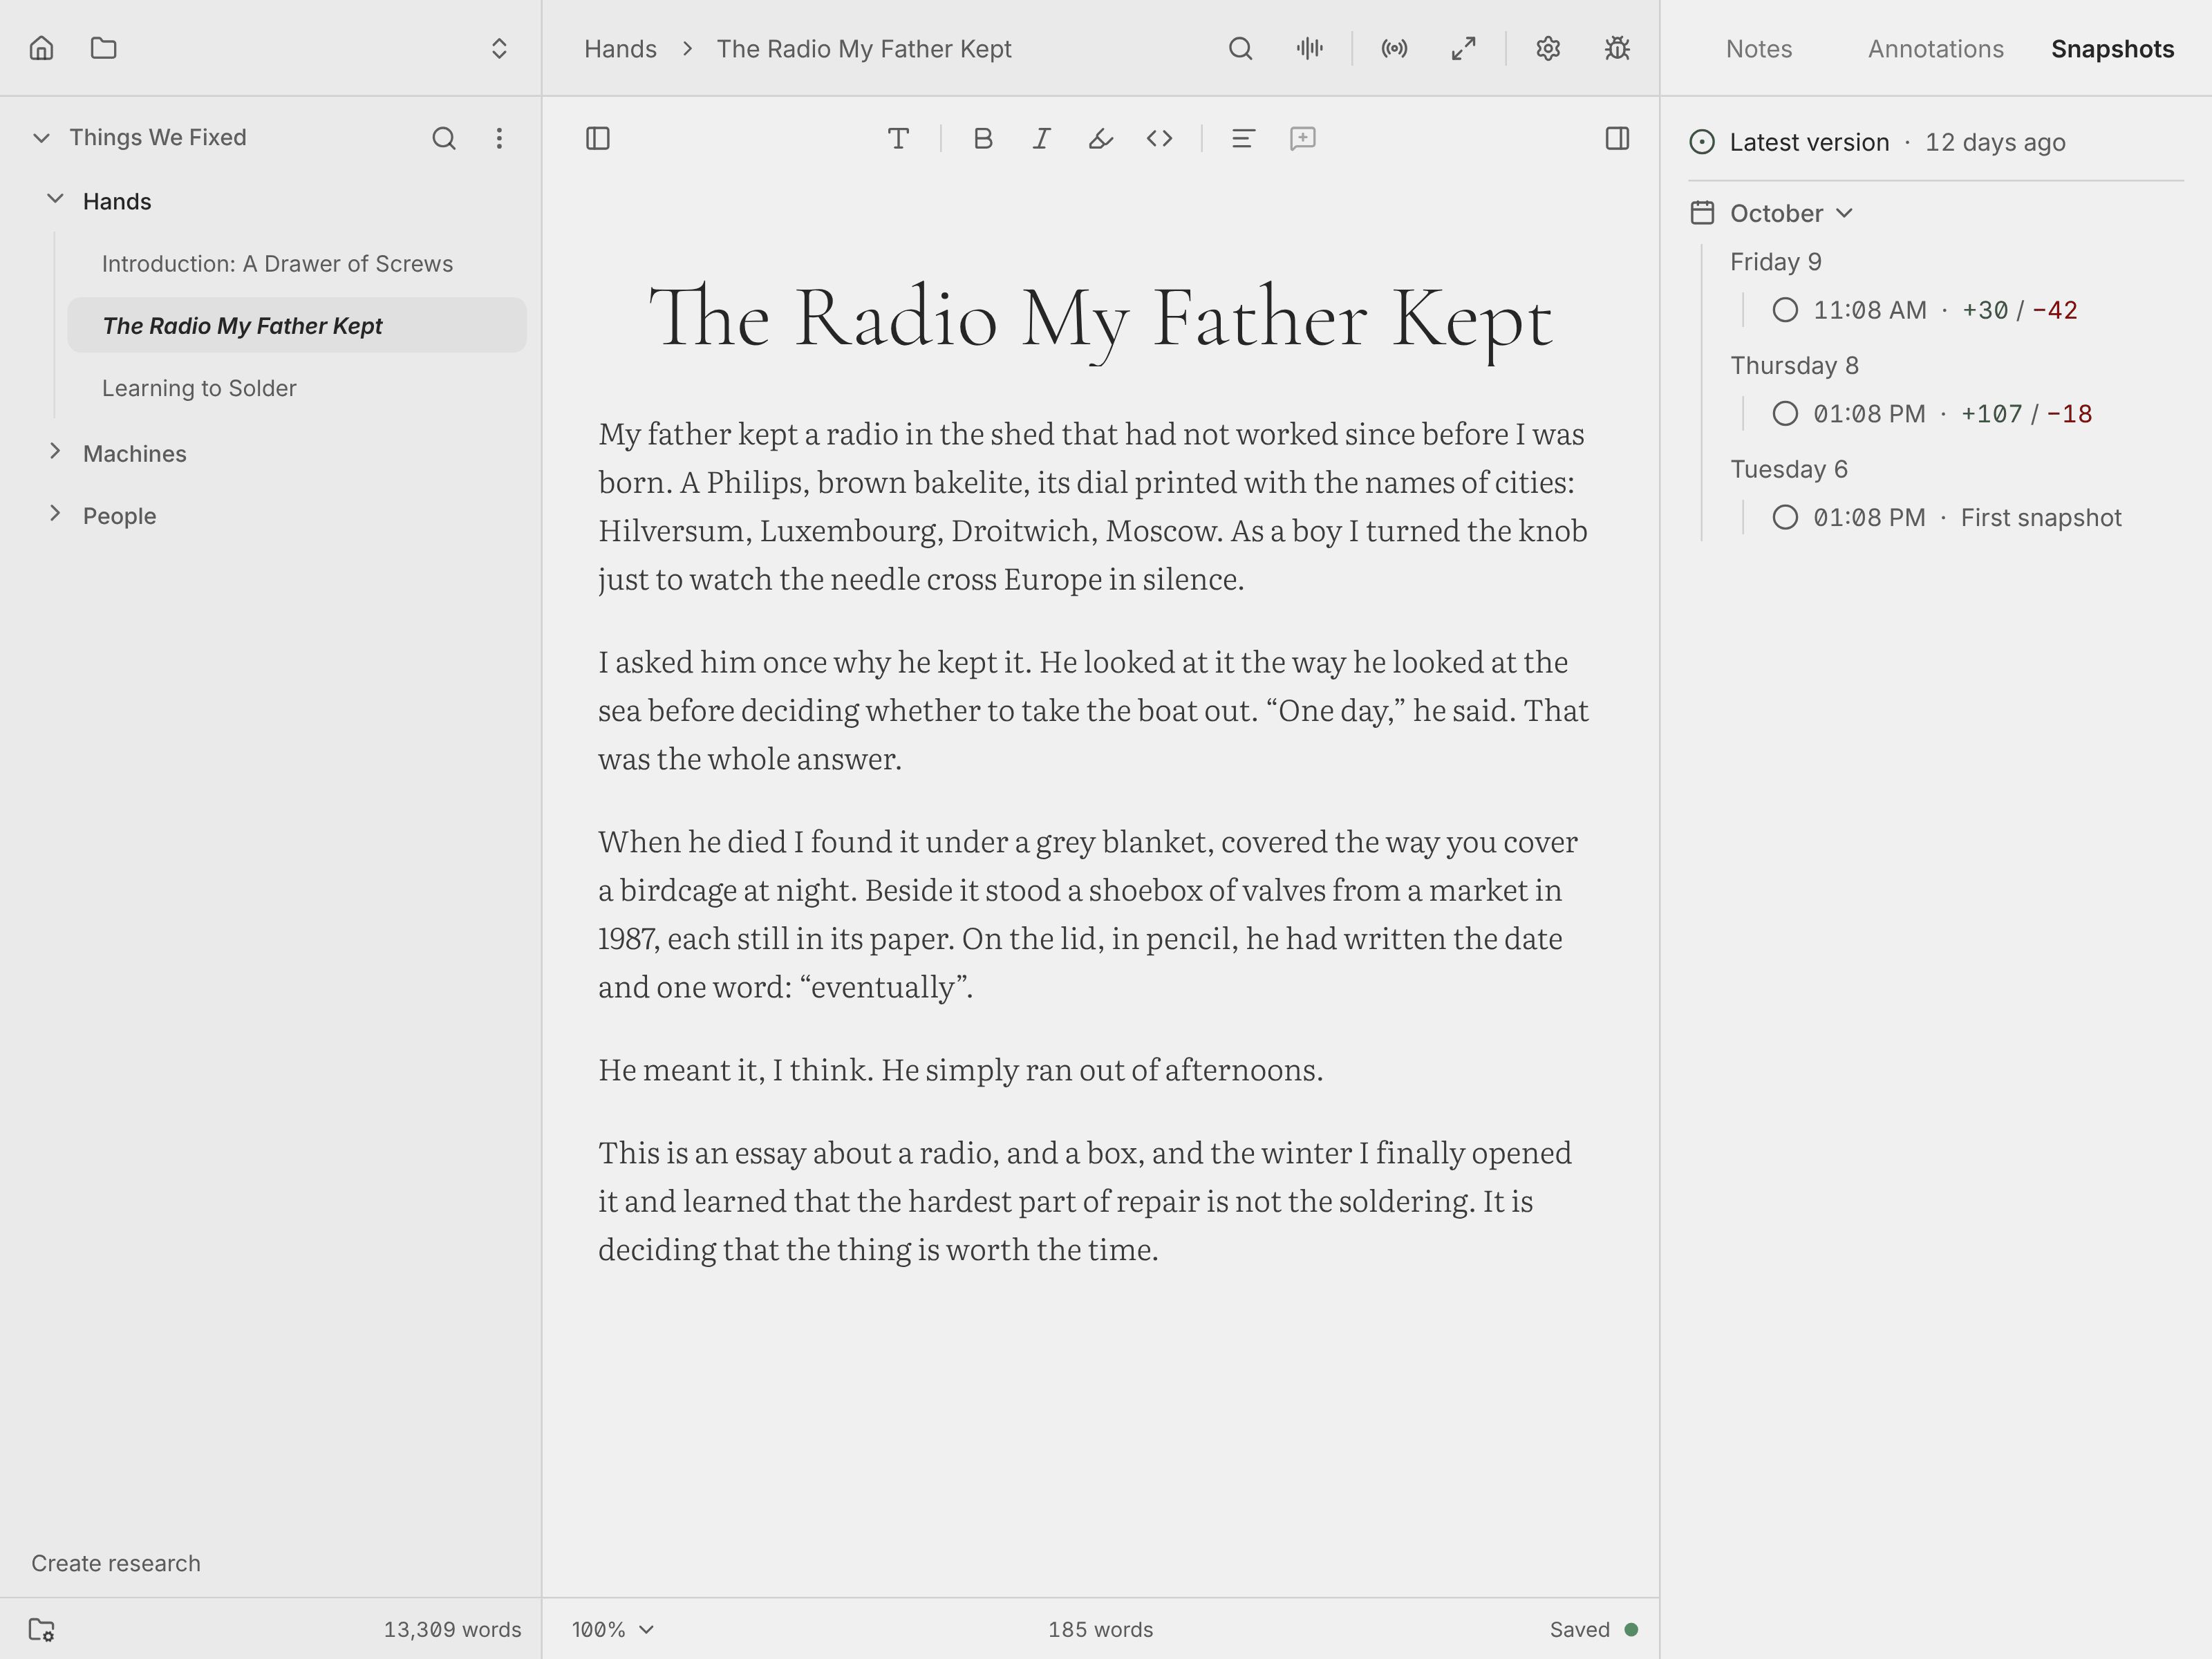
Task: Click Create research
Action: 116,1563
